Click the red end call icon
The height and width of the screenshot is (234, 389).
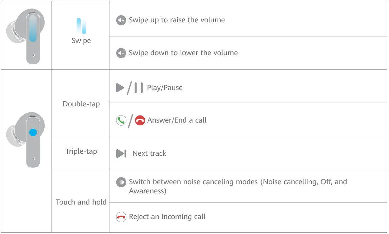coord(140,120)
